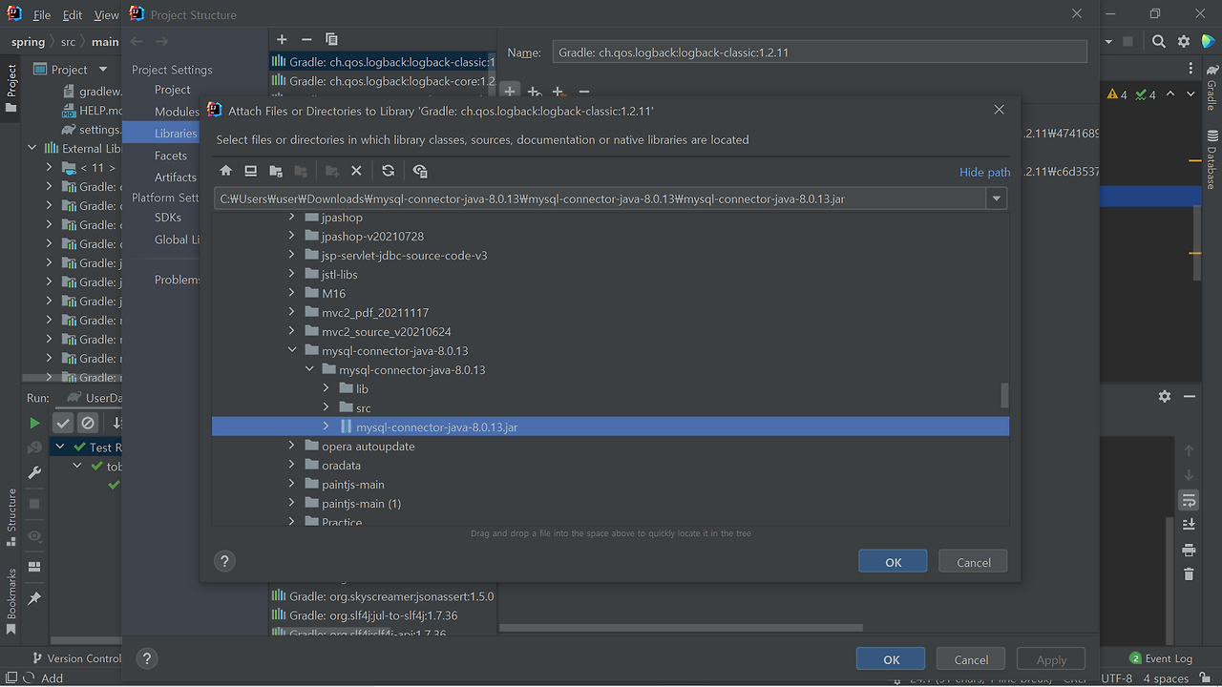Add a new library with the plus icon

pyautogui.click(x=282, y=39)
